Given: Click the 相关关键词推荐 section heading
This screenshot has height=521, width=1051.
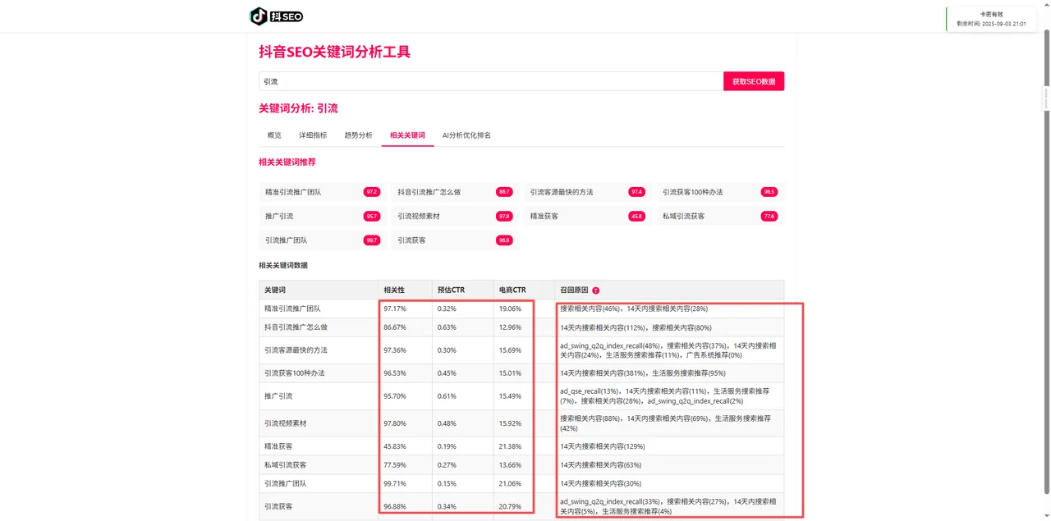Looking at the screenshot, I should point(287,162).
